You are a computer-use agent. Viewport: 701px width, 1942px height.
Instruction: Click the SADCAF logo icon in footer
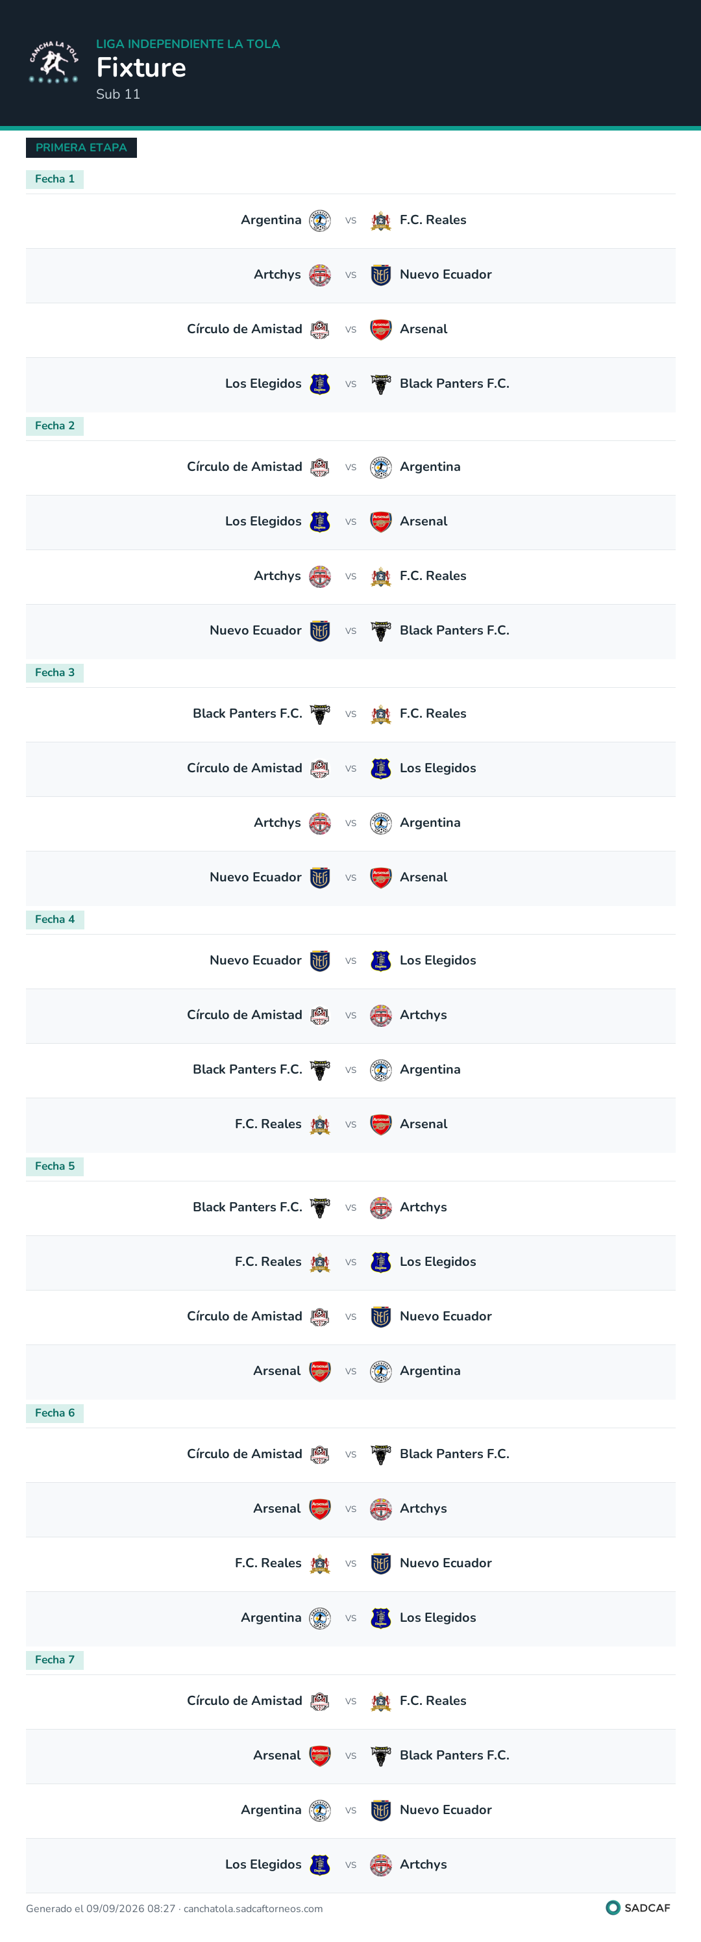click(x=613, y=1908)
